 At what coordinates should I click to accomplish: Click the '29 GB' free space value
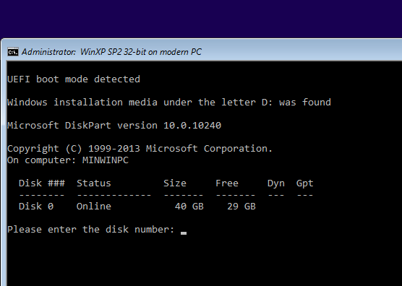[x=241, y=207]
